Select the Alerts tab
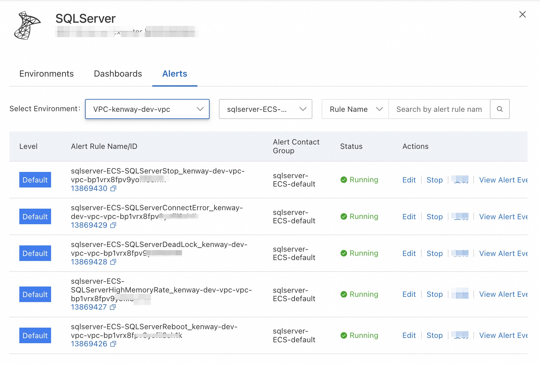The image size is (540, 365). pyautogui.click(x=175, y=74)
